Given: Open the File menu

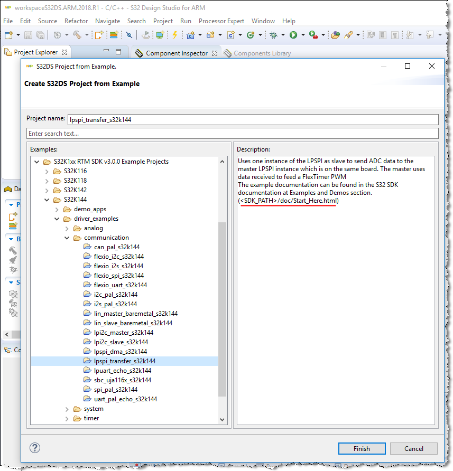Looking at the screenshot, I should tap(8, 21).
